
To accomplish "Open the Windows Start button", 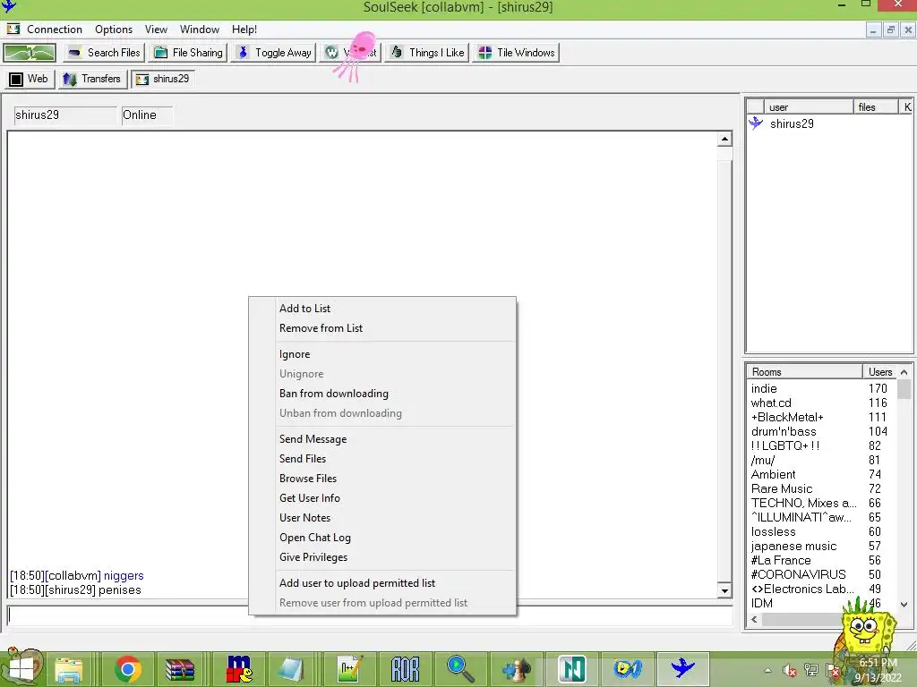I will pyautogui.click(x=21, y=668).
